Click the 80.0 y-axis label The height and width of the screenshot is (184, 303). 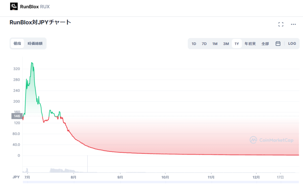click(x=16, y=134)
